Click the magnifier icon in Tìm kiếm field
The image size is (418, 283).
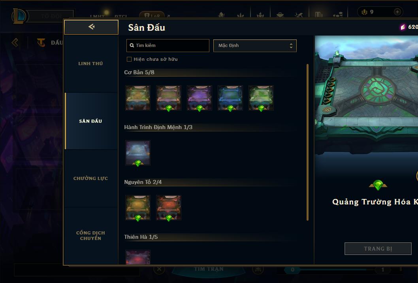coord(132,45)
